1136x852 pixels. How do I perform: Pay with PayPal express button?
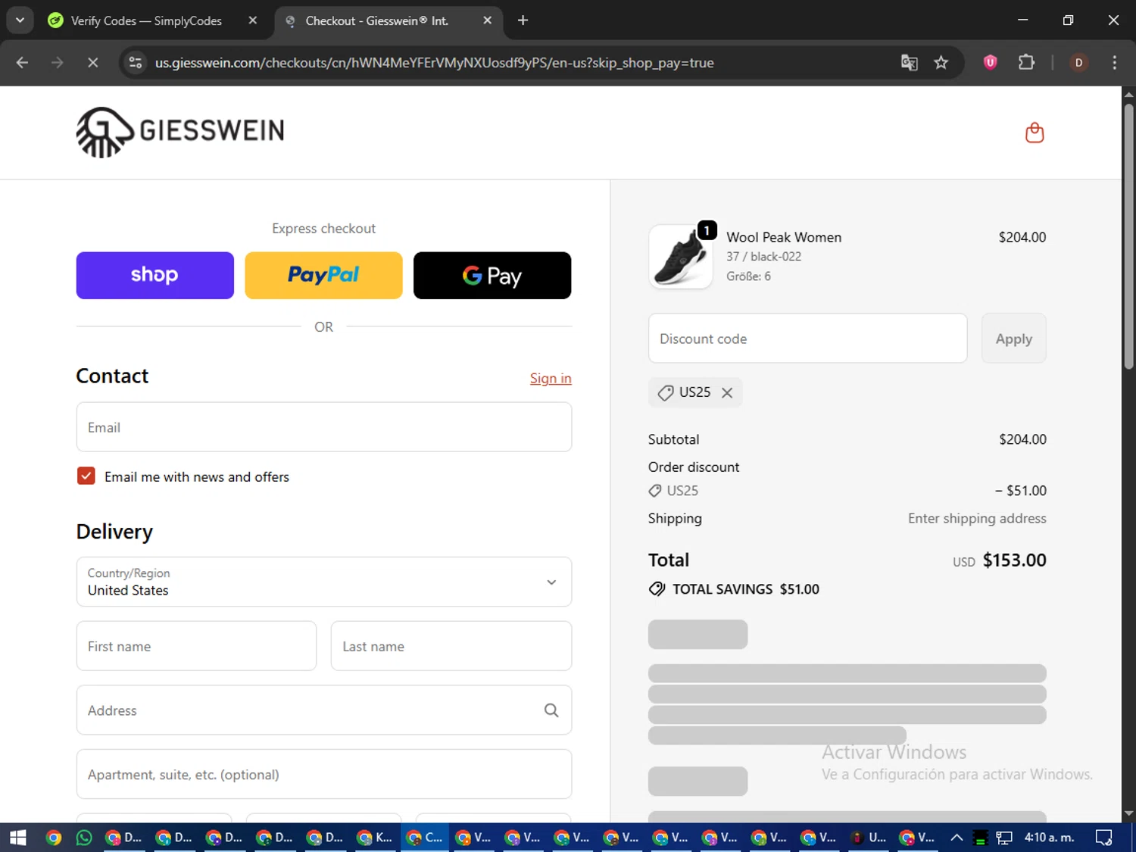[x=323, y=275]
